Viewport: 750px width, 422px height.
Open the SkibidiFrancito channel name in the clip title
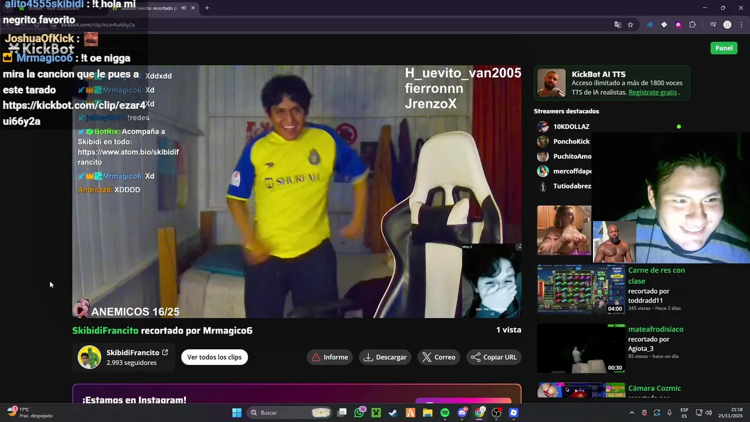coord(105,331)
